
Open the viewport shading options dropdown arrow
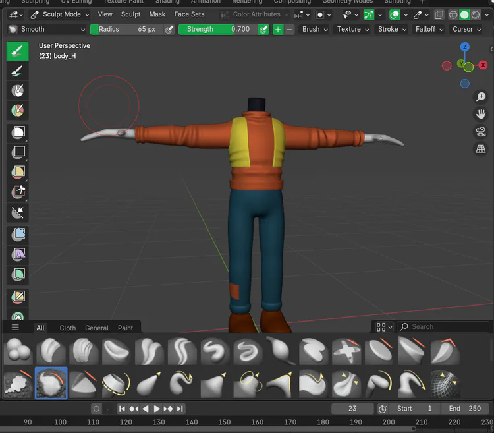click(487, 14)
